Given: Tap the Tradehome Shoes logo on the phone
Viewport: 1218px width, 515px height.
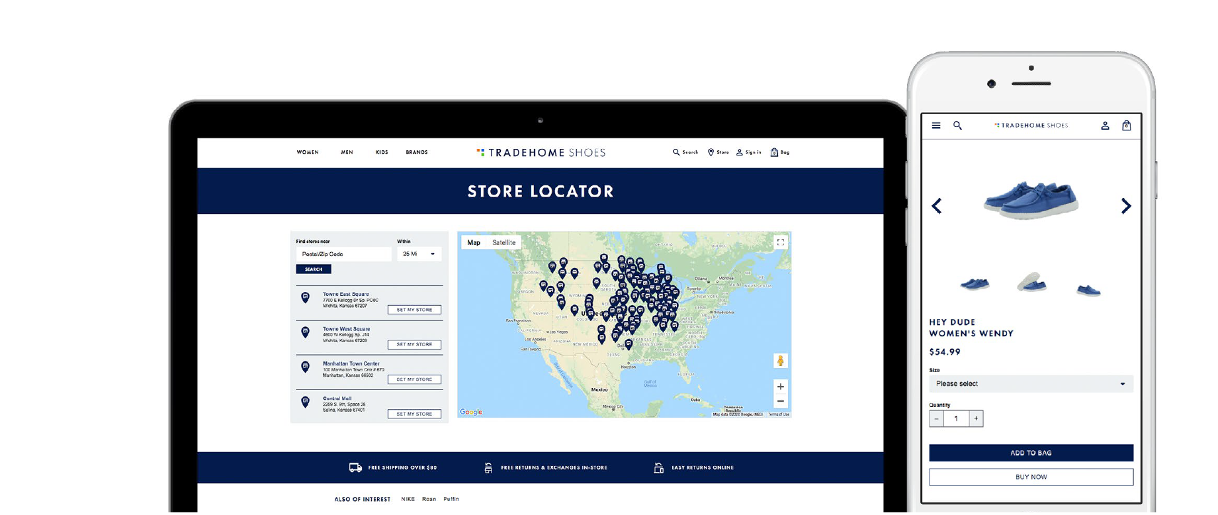Looking at the screenshot, I should coord(1031,125).
